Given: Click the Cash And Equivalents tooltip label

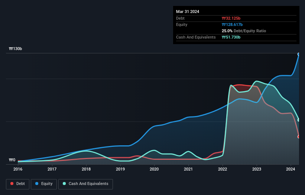Looking at the screenshot, I should pos(196,37).
